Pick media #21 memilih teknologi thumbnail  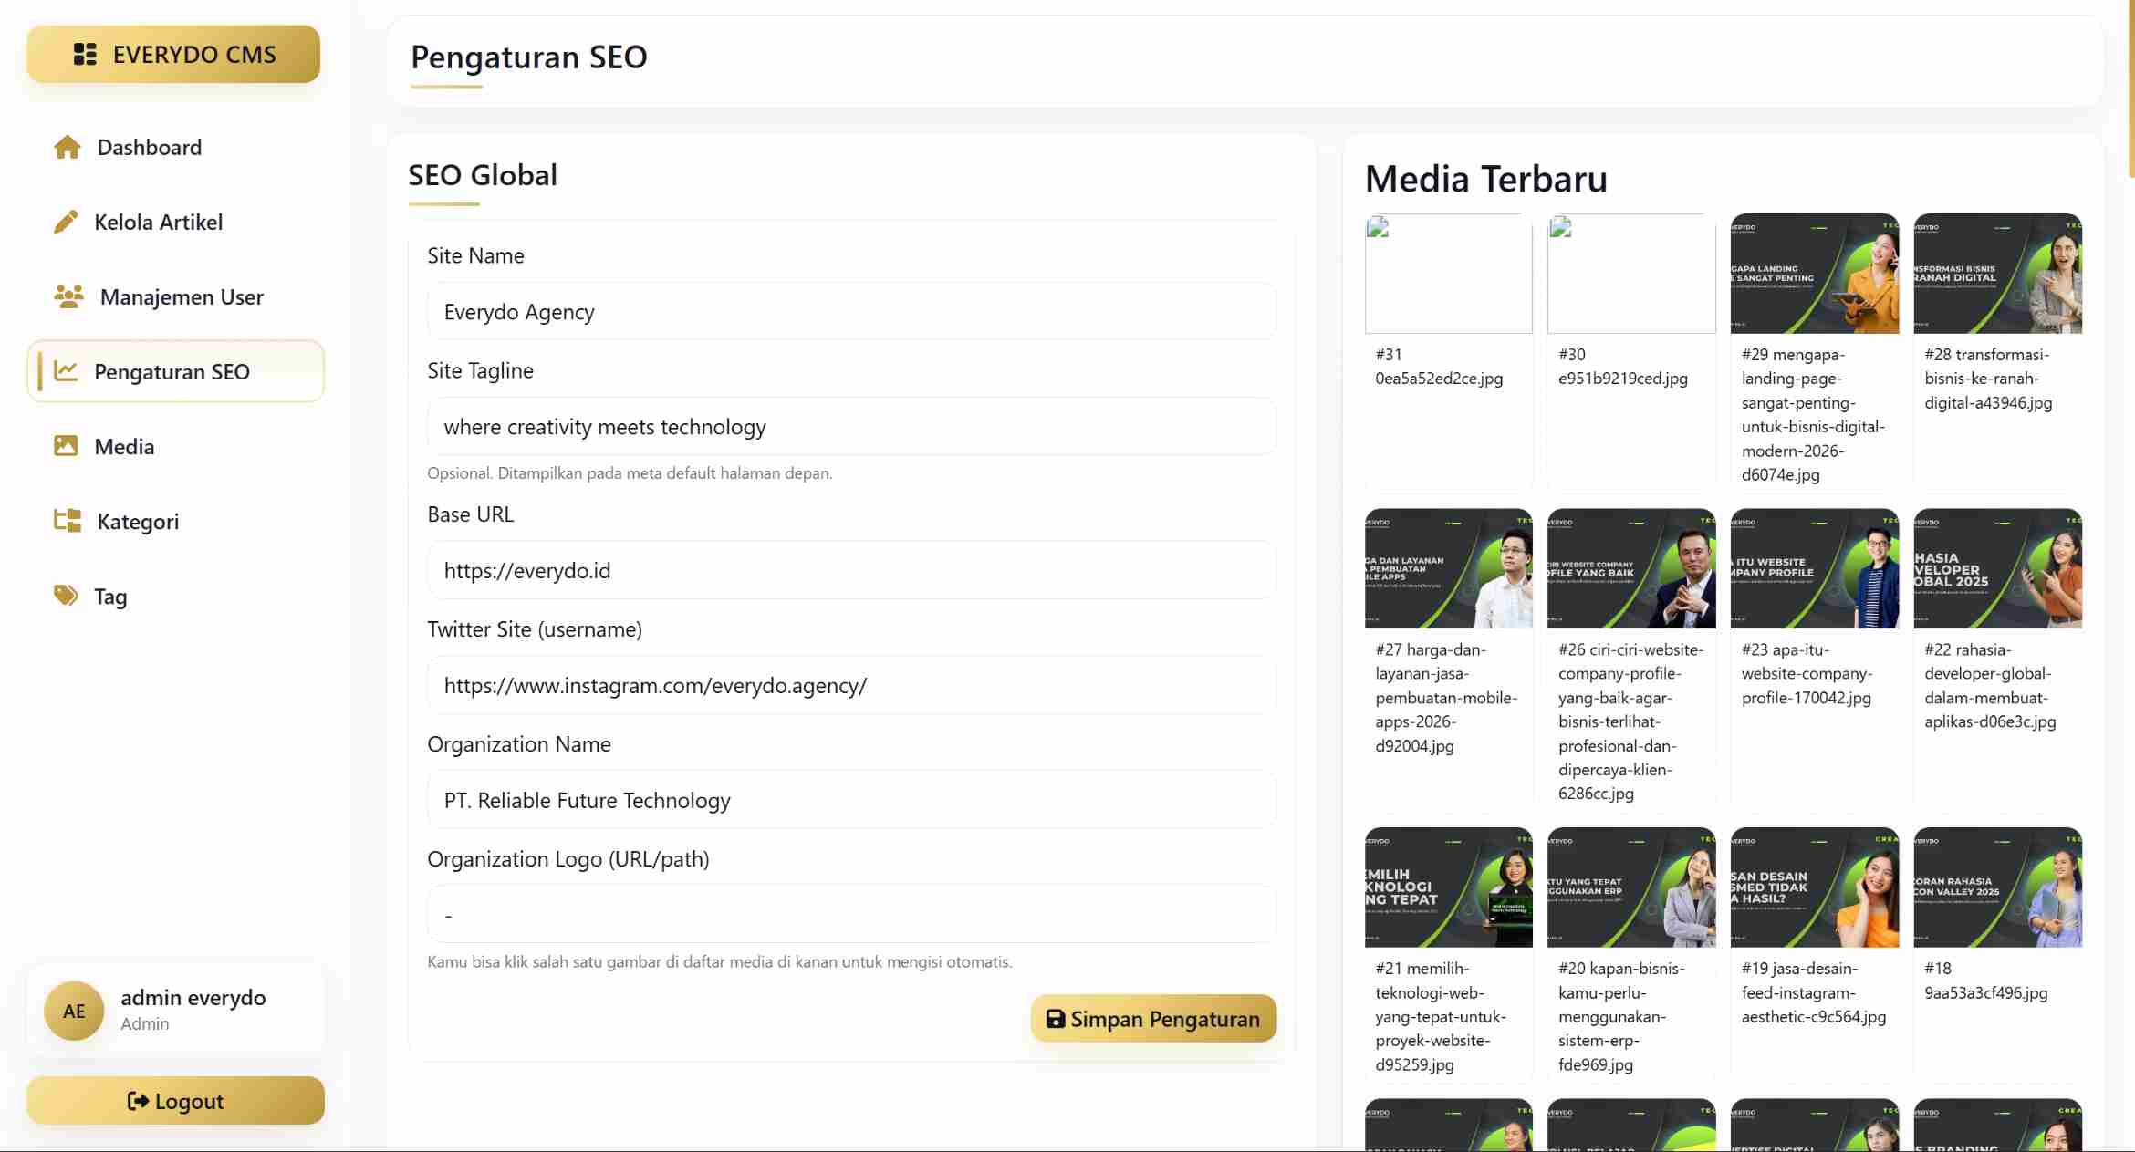[1449, 887]
